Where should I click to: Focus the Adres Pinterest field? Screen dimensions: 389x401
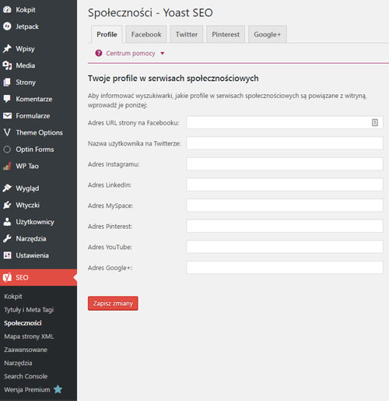pyautogui.click(x=285, y=226)
